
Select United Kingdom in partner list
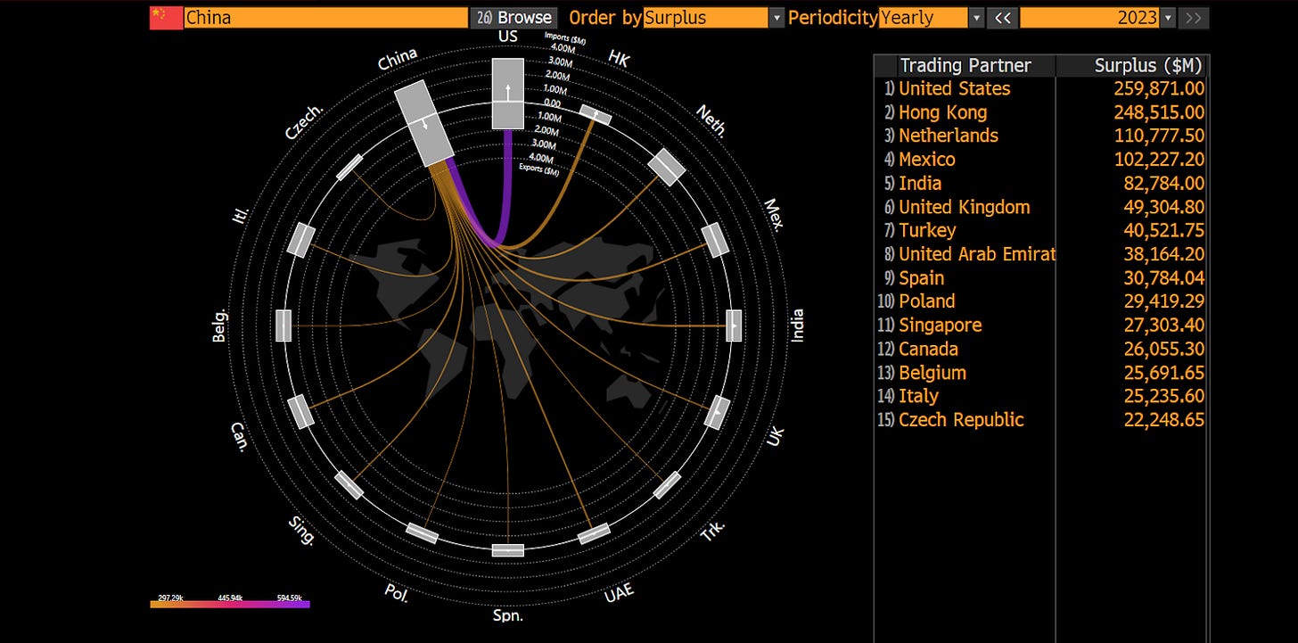(x=964, y=207)
